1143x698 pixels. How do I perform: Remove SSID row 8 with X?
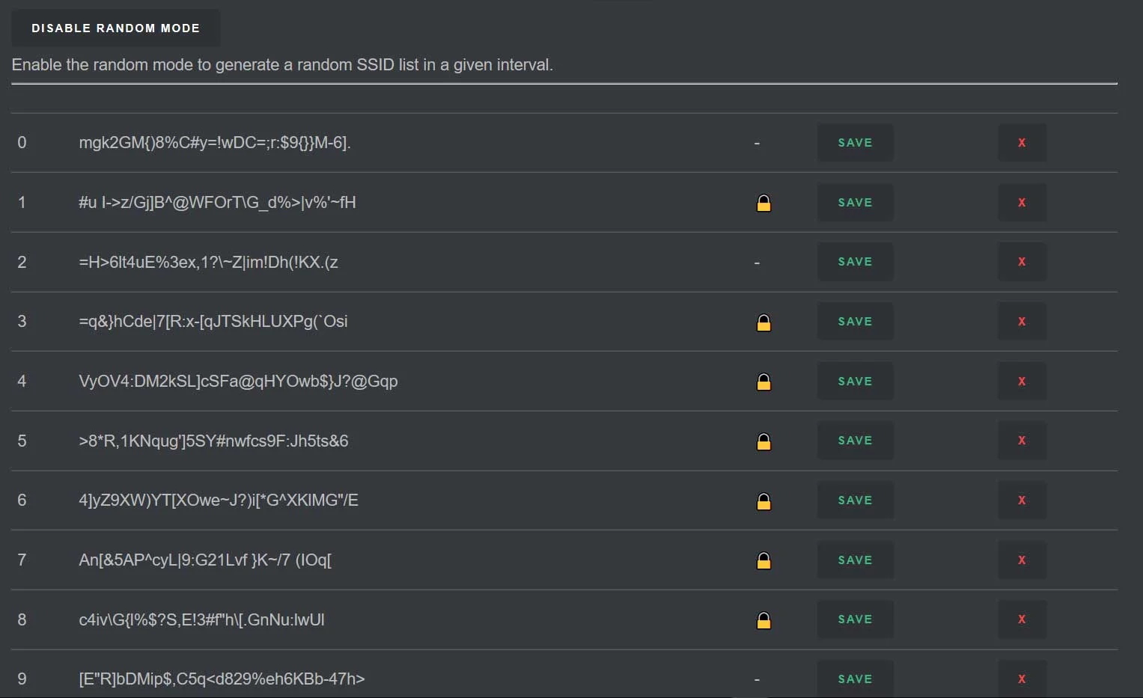click(1022, 619)
